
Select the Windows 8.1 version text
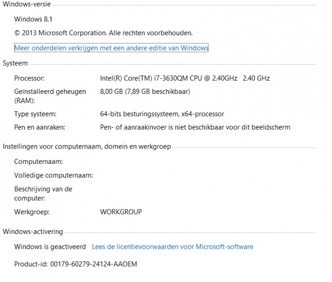[33, 19]
